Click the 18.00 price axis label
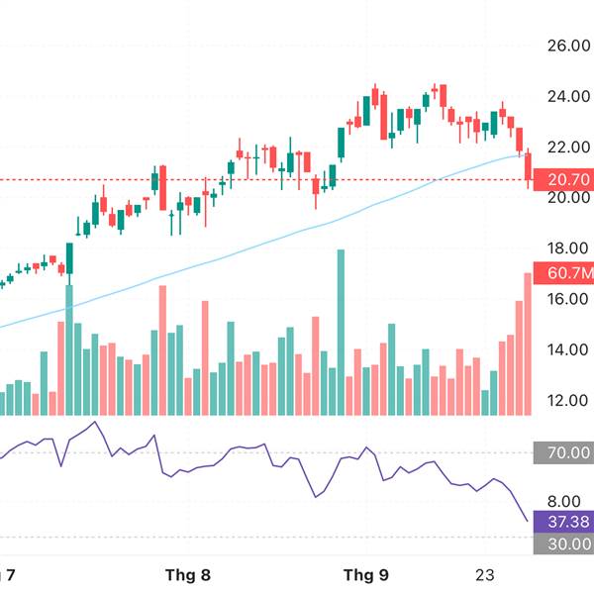Screen dimensions: 594x594 tap(568, 248)
